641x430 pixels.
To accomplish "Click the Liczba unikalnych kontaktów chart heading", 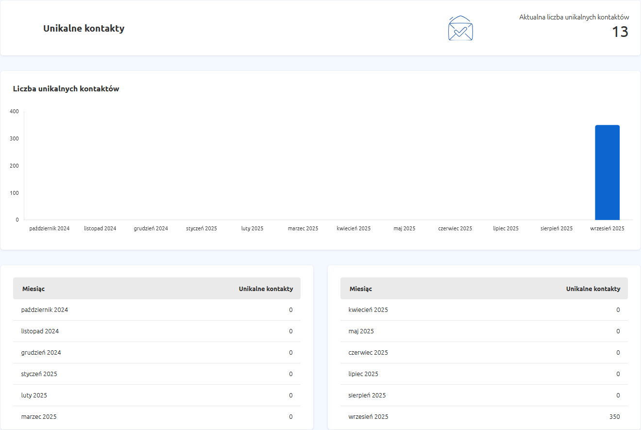I will pyautogui.click(x=66, y=89).
